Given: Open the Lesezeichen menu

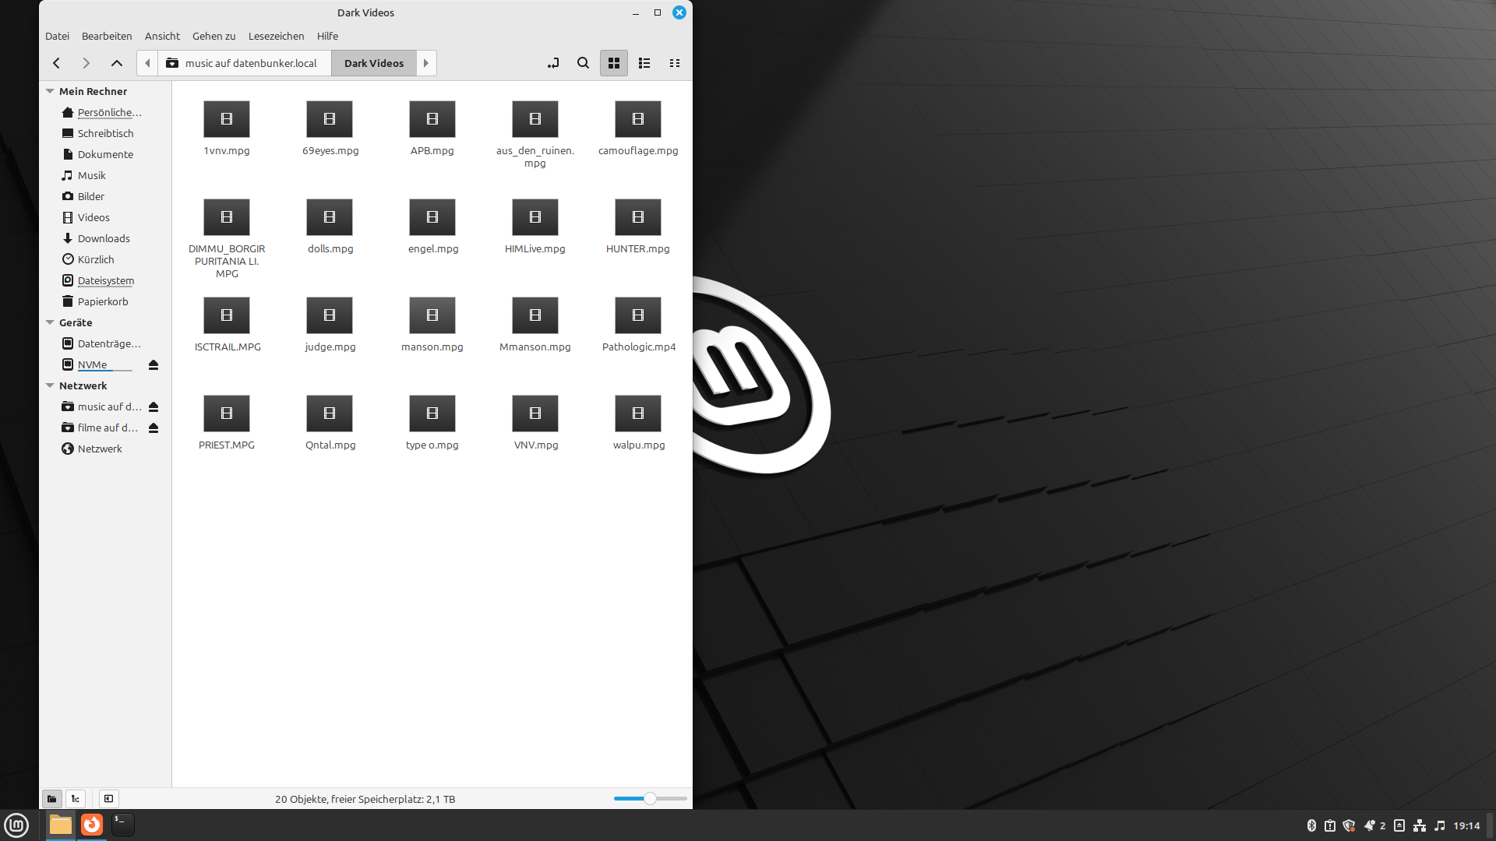Looking at the screenshot, I should (x=276, y=36).
